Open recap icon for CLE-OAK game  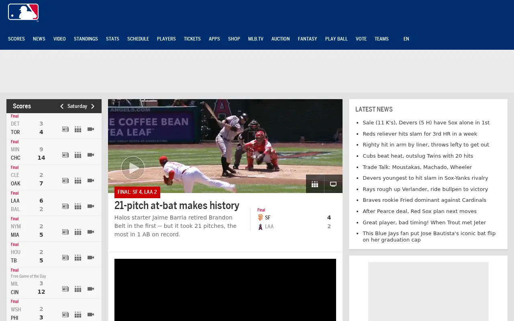(65, 181)
